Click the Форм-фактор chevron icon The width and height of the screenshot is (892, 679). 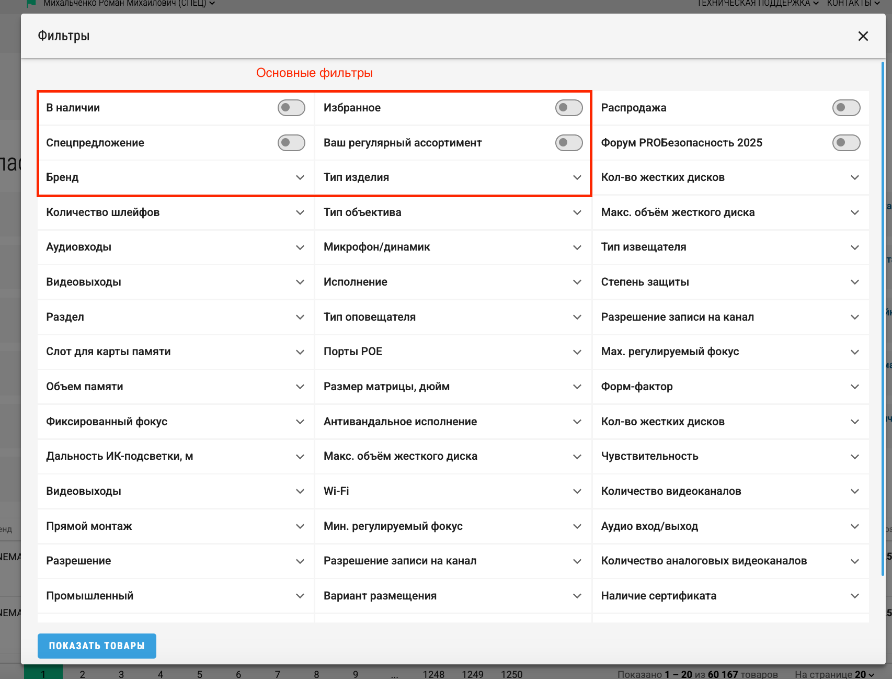[854, 387]
